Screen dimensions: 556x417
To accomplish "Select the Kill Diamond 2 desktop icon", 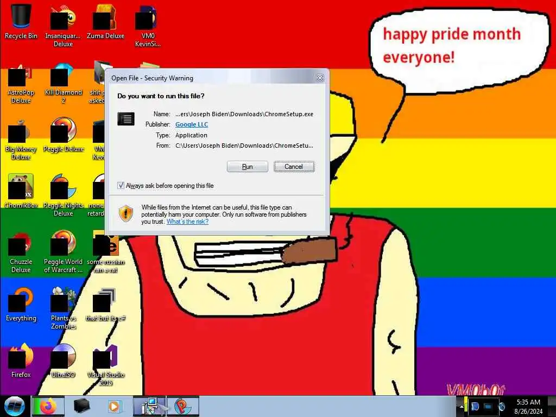I will click(63, 83).
